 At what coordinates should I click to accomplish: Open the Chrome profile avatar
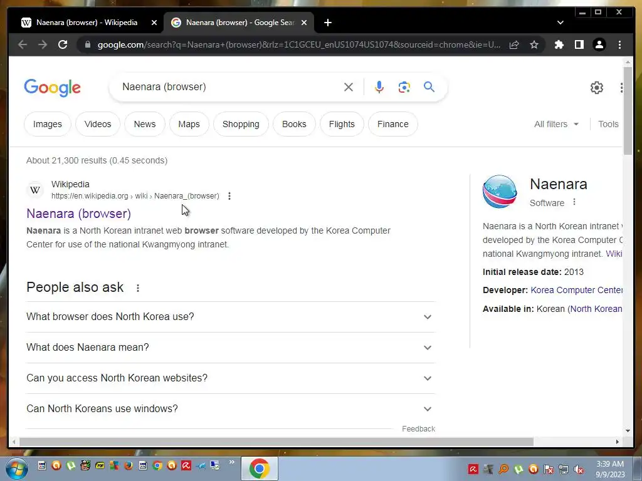click(599, 44)
